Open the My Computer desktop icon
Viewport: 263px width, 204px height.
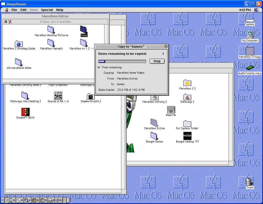pos(250,34)
